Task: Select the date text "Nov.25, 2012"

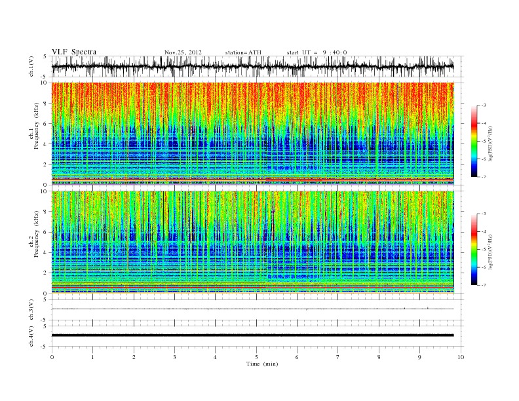Action: coord(183,52)
